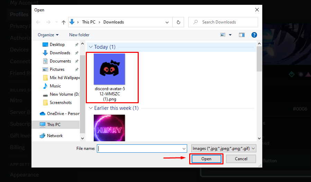Go forward with the Forward arrow

pyautogui.click(x=48, y=22)
